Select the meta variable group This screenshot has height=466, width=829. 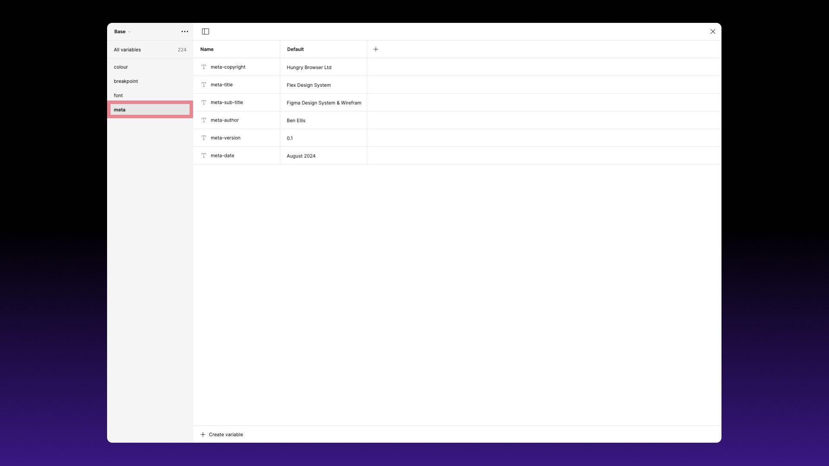pyautogui.click(x=150, y=109)
